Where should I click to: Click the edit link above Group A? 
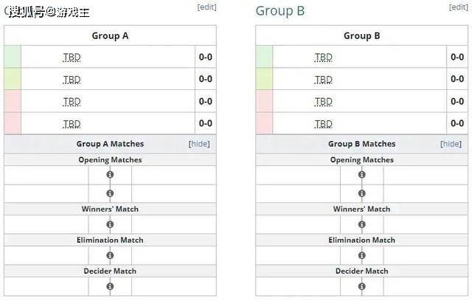click(x=206, y=7)
